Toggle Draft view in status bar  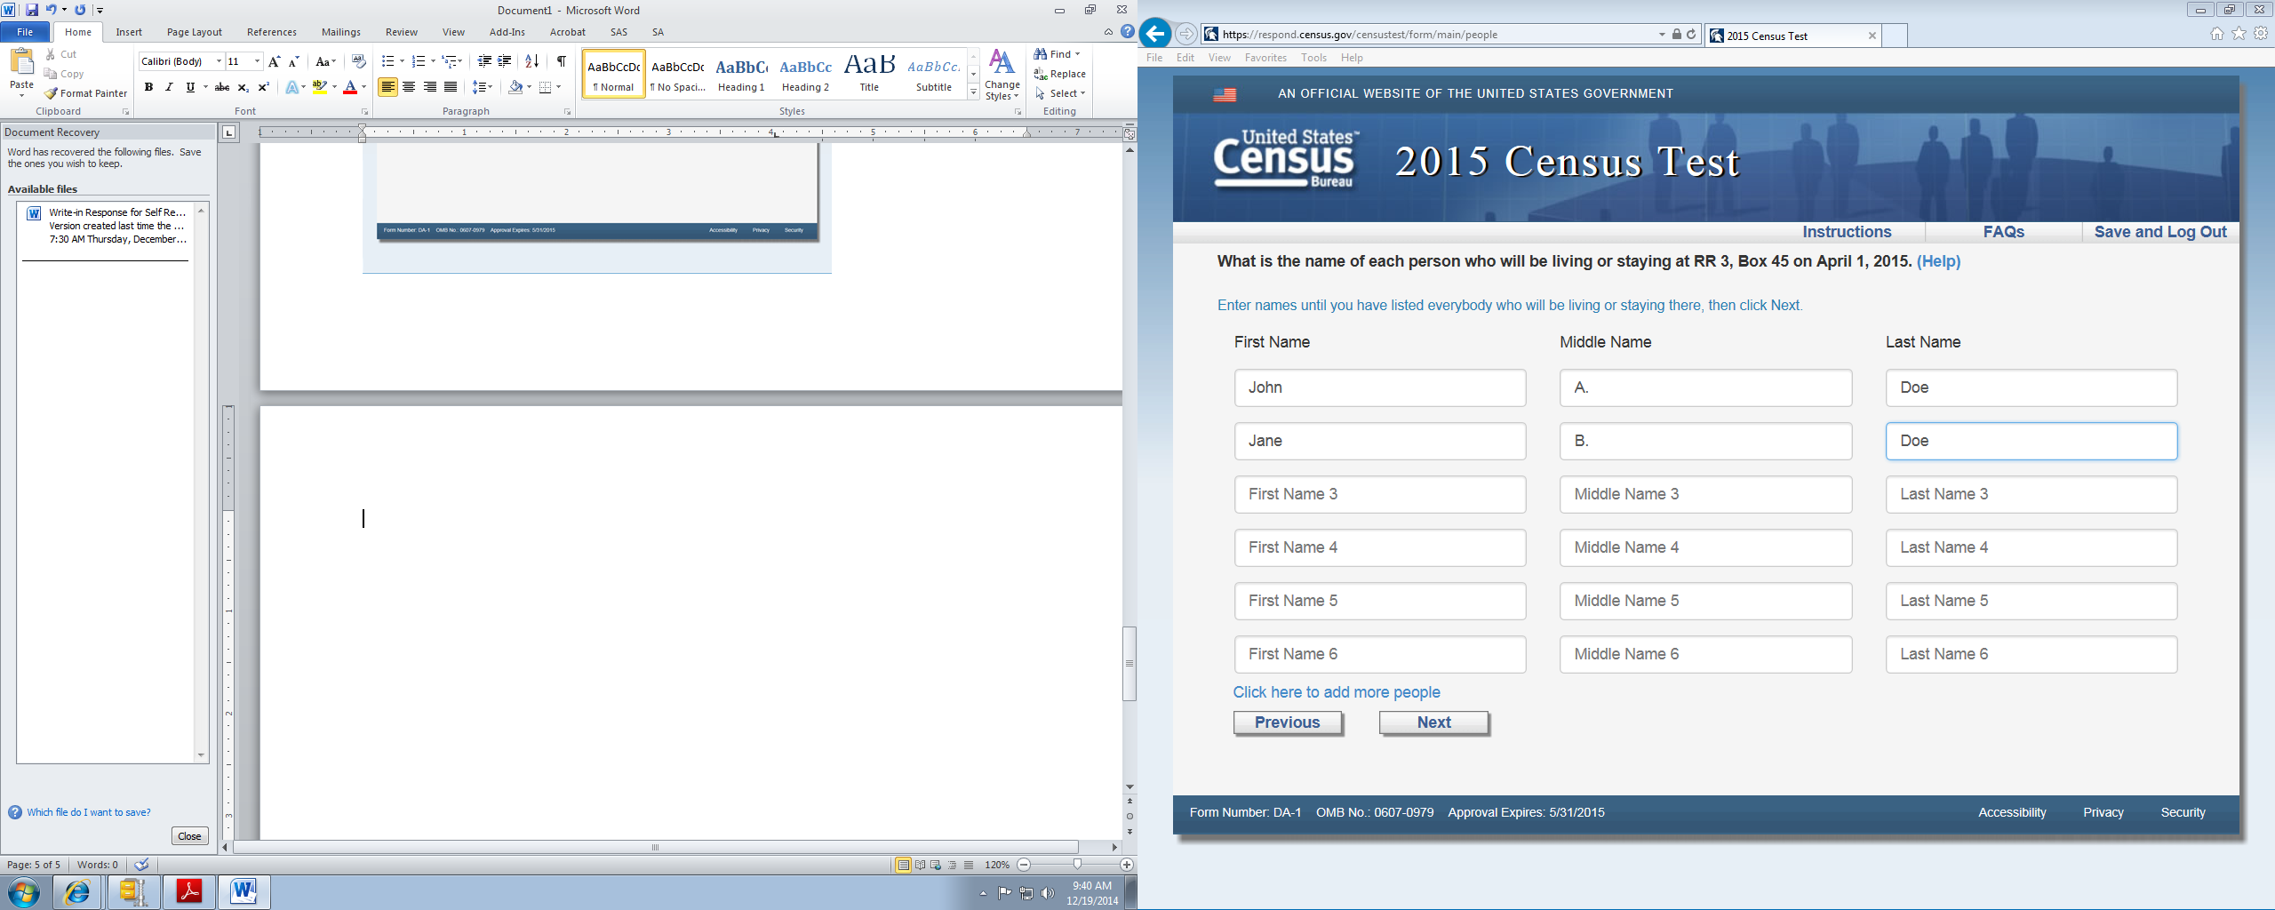click(969, 865)
